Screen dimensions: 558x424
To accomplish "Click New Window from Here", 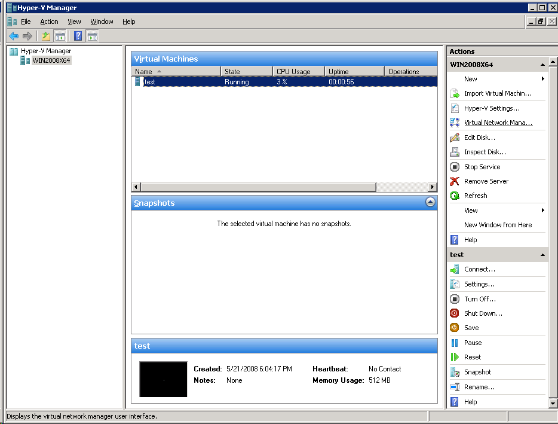I will click(x=498, y=225).
